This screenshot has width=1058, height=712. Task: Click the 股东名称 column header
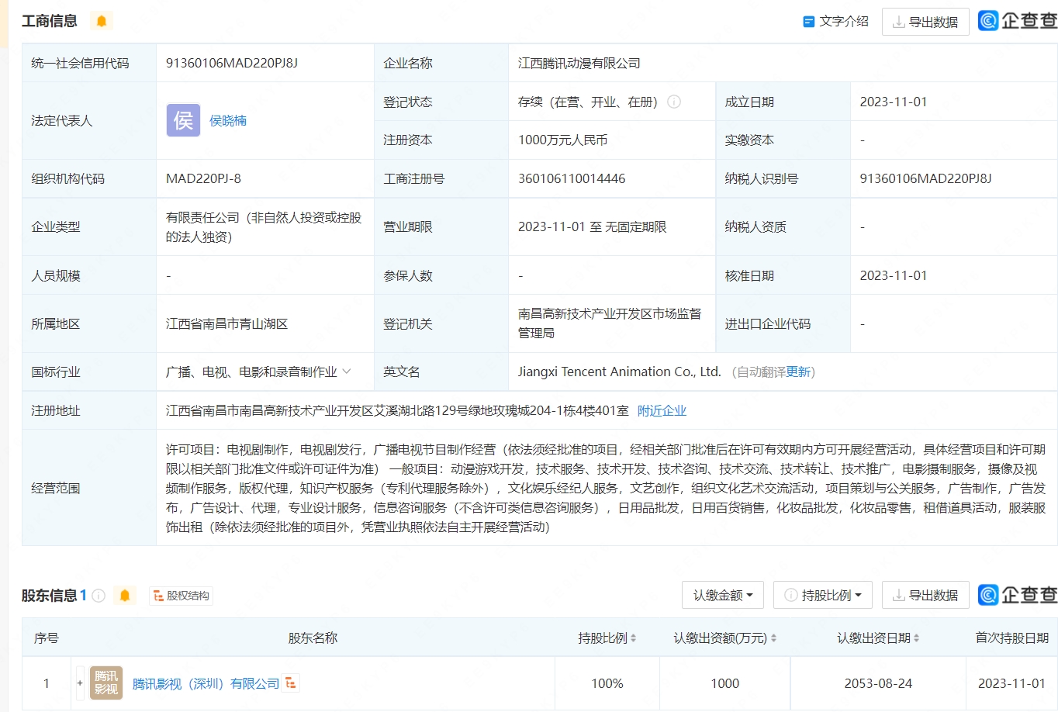[x=313, y=638]
